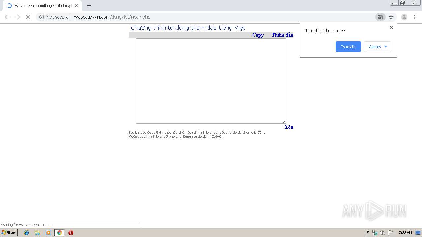422x237 pixels.
Task: Click the red Opera taskbar icon
Action: [71, 233]
